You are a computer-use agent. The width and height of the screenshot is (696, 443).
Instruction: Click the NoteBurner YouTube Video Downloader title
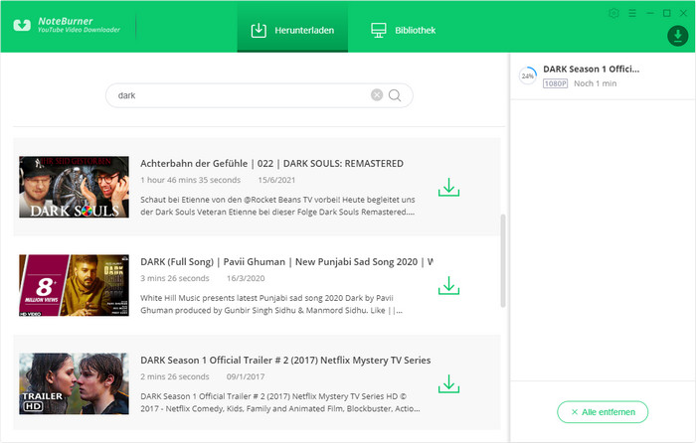tap(79, 25)
